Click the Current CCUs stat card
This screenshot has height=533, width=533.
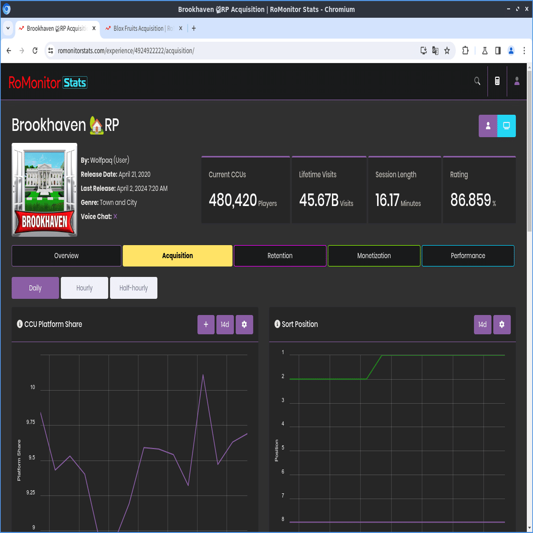click(246, 190)
